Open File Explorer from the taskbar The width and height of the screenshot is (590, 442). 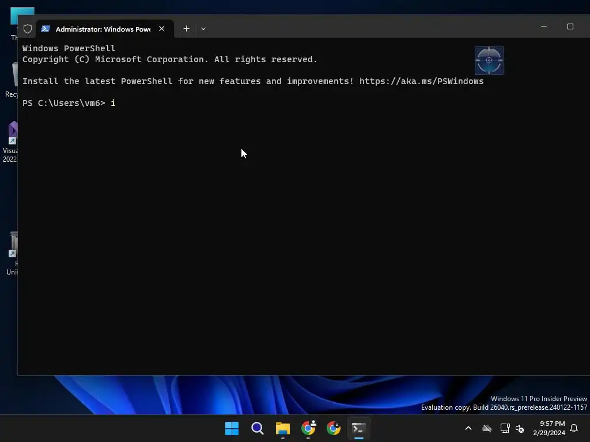(282, 428)
